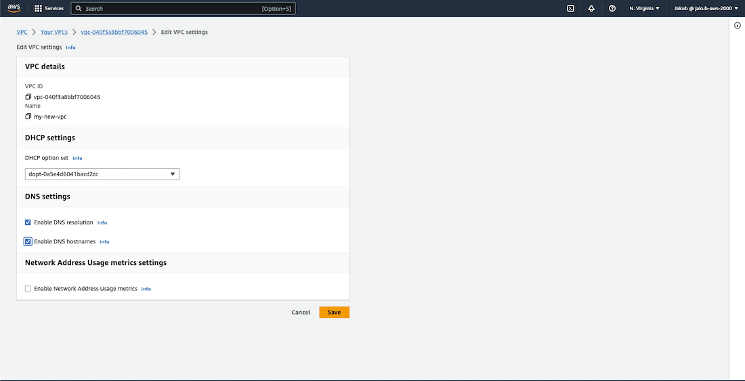Copy the VPC ID to clipboard
This screenshot has height=381, width=745.
tap(28, 97)
